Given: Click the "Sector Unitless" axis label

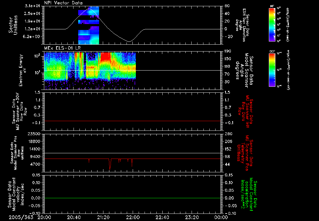Looking at the screenshot, I should pyautogui.click(x=13, y=25).
